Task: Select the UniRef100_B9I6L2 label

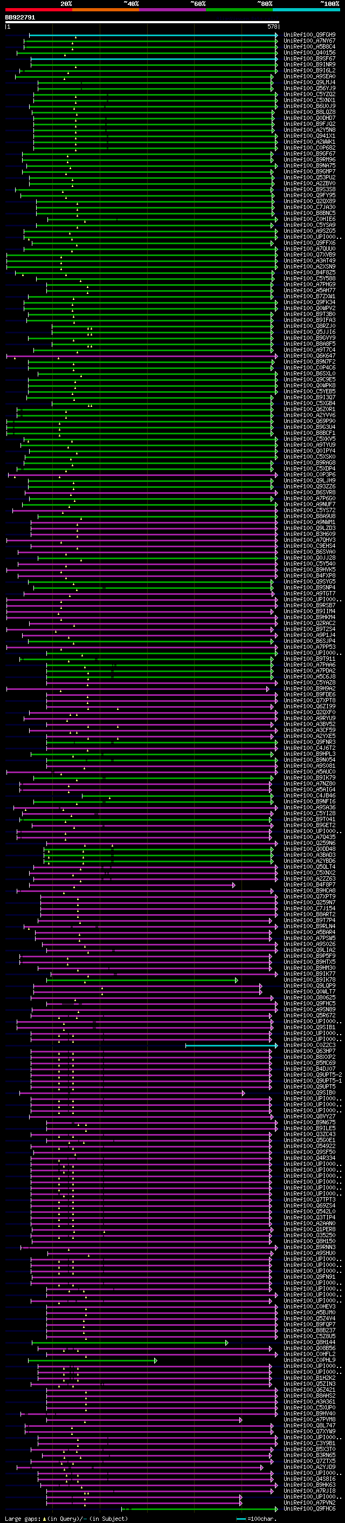Action: tap(309, 70)
